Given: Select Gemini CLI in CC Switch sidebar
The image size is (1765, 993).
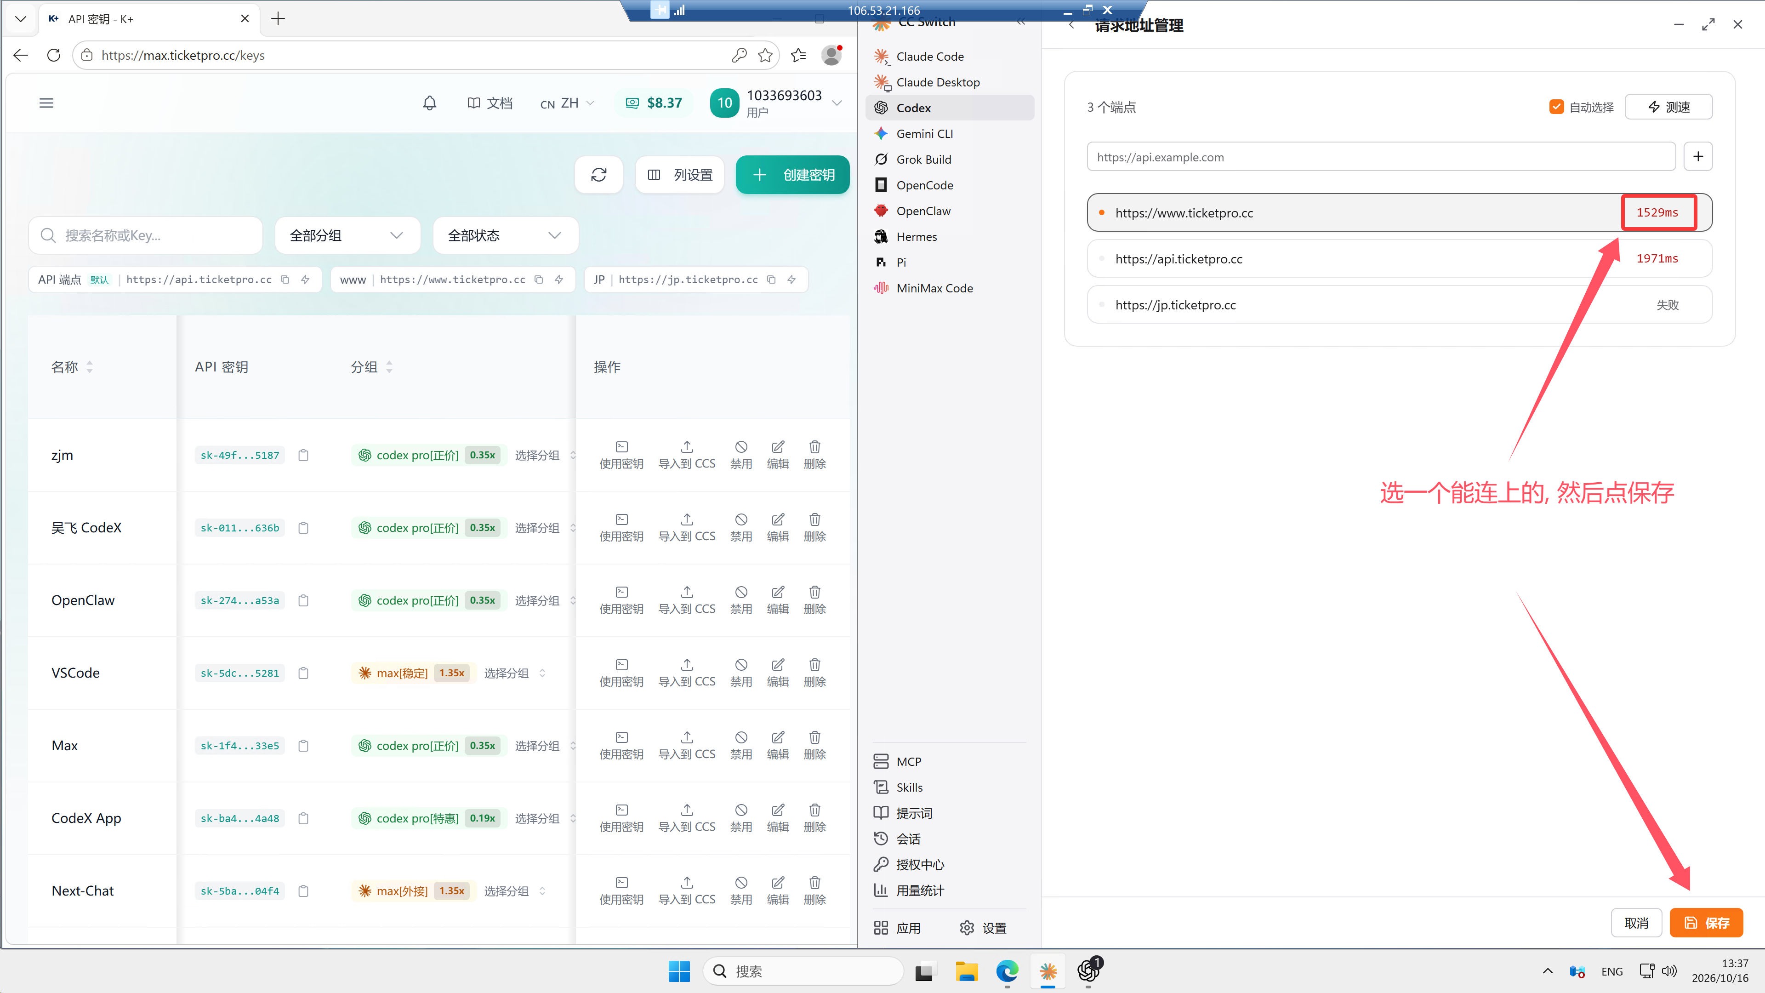Looking at the screenshot, I should [x=950, y=134].
